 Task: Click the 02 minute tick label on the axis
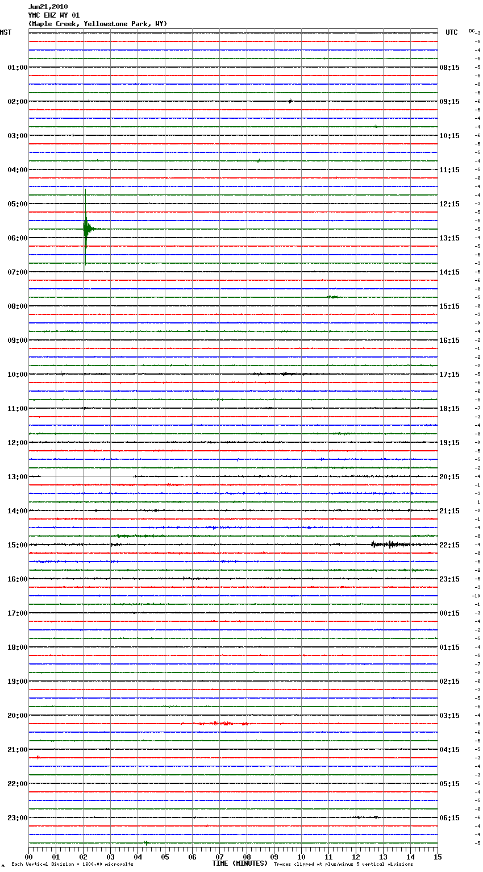[x=83, y=857]
